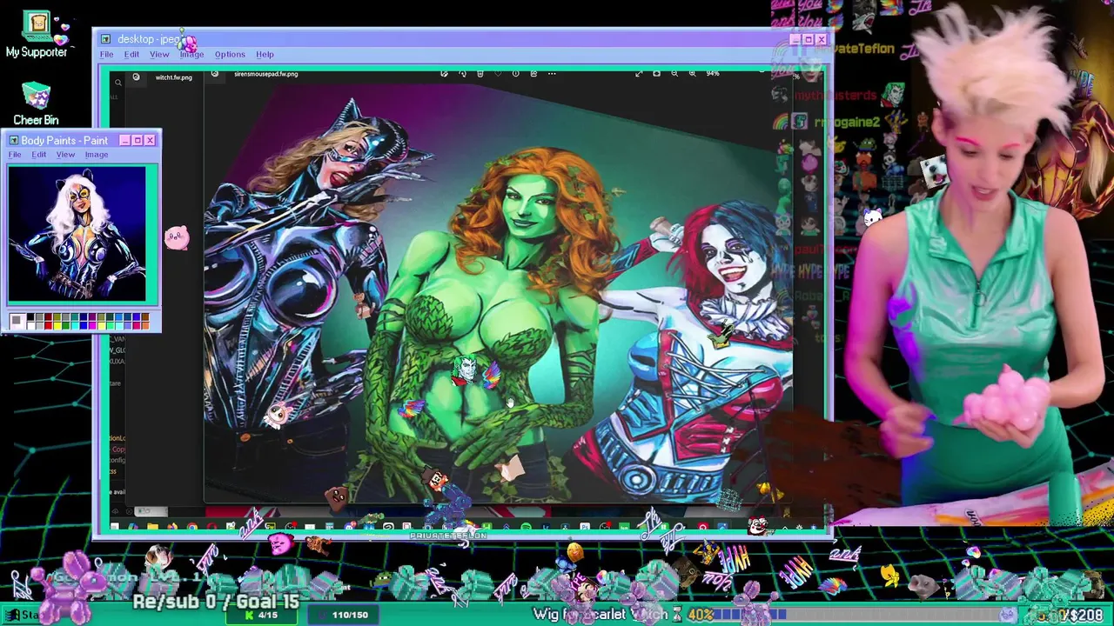Click the share icon in photo viewer toolbar

[x=534, y=74]
